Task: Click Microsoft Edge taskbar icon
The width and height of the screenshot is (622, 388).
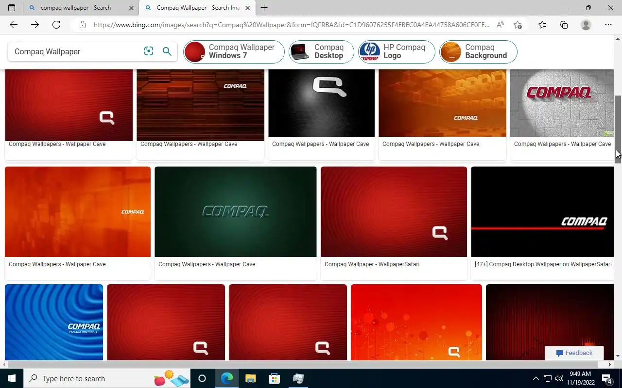Action: point(227,378)
